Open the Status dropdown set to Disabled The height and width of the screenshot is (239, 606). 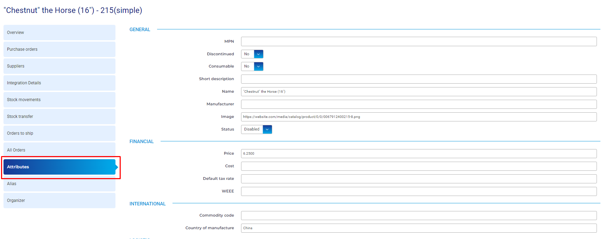coord(267,129)
